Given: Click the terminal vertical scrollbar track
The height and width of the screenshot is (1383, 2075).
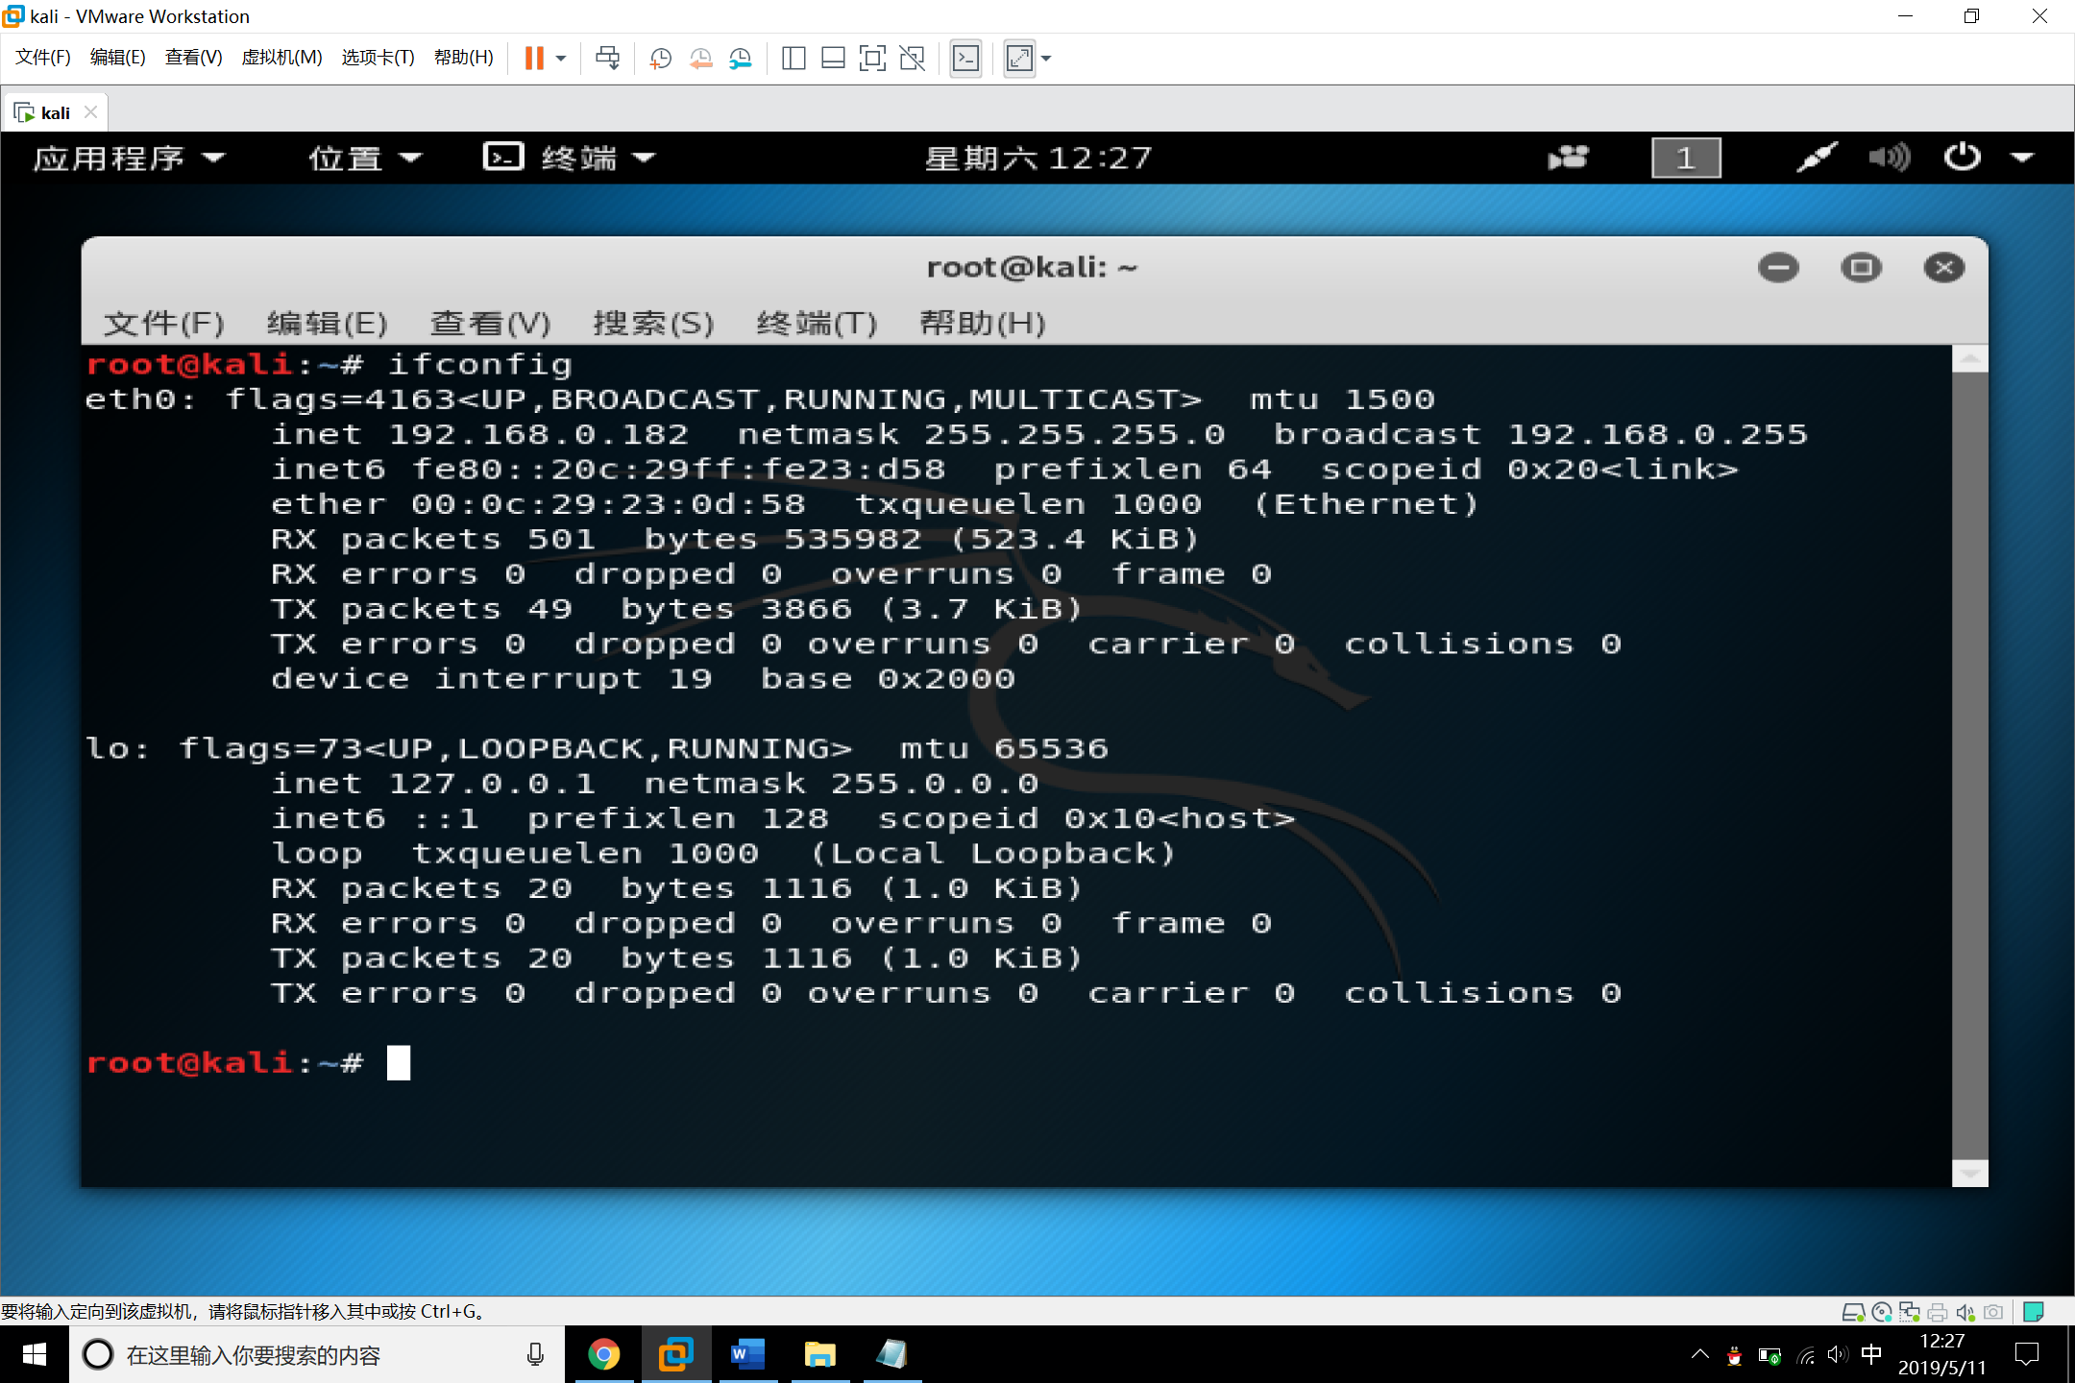Looking at the screenshot, I should tap(1969, 768).
